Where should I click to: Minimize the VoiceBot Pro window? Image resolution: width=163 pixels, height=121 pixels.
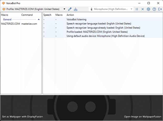pyautogui.click(x=139, y=3)
